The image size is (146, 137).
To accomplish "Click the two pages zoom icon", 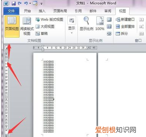I will click(x=109, y=27).
